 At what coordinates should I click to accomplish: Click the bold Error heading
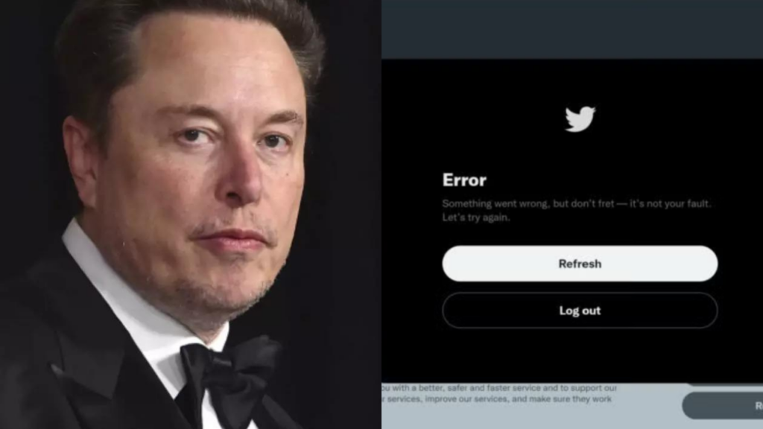pyautogui.click(x=464, y=180)
